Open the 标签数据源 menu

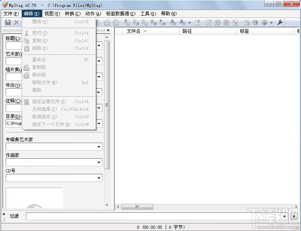click(x=120, y=14)
